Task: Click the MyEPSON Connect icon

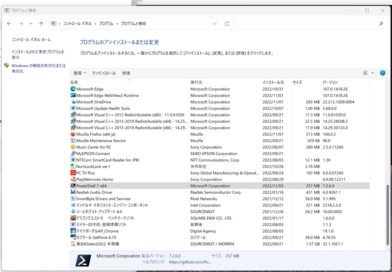Action: coord(73,154)
